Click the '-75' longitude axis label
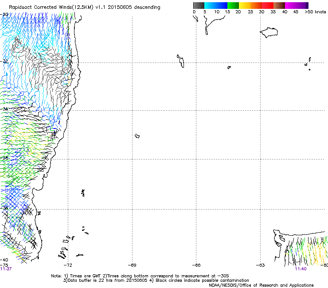Image resolution: width=328 pixels, height=288 pixels. 4,265
